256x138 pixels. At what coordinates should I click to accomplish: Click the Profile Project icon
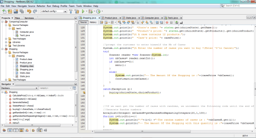[x=98, y=11]
